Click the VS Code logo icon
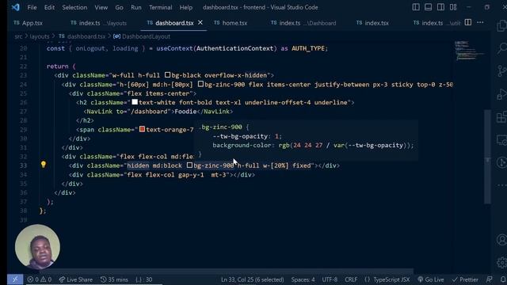The image size is (507, 285). [15, 7]
